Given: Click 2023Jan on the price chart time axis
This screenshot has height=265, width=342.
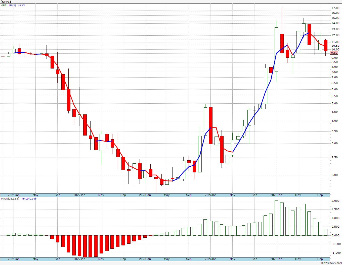Looking at the screenshot, I should pos(145,195).
